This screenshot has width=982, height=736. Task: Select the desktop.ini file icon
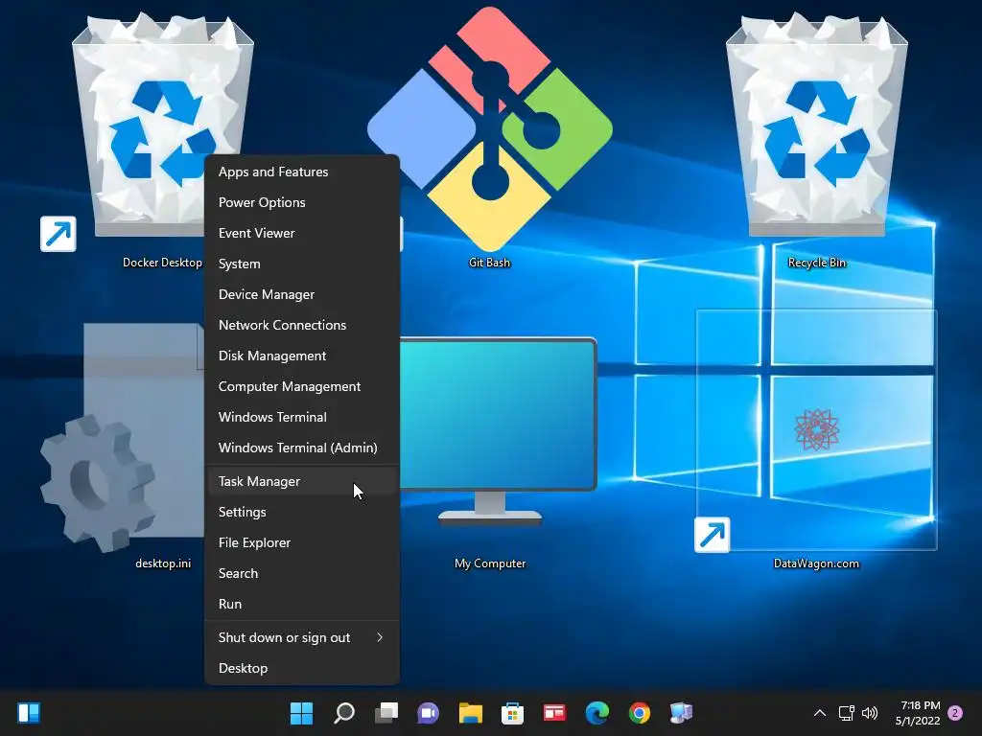122,437
